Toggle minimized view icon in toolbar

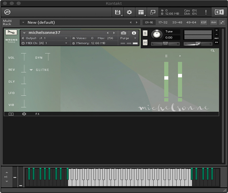[152, 12]
